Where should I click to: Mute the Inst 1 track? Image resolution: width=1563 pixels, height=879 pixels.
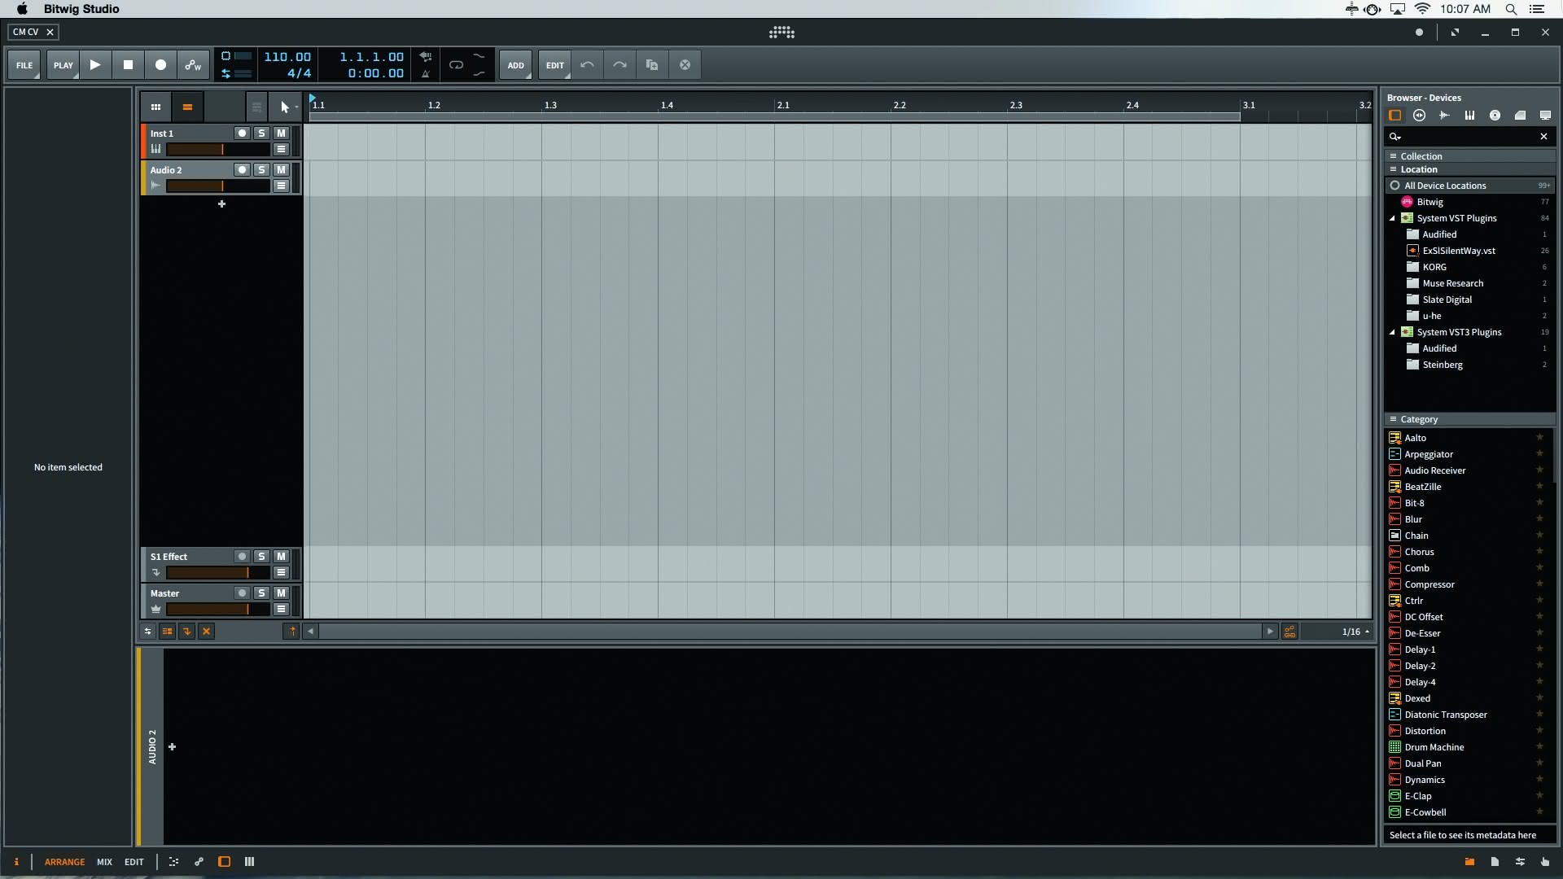coord(281,133)
